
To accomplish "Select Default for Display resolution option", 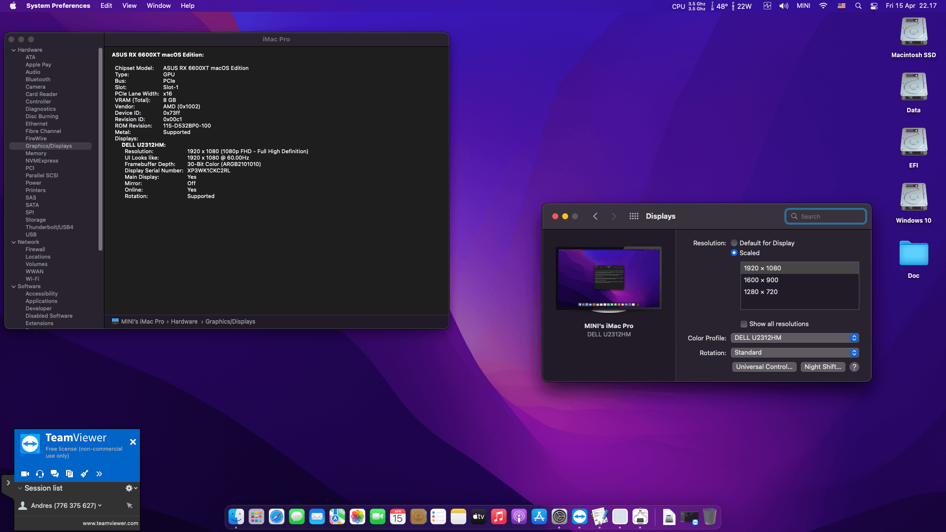I will [734, 243].
